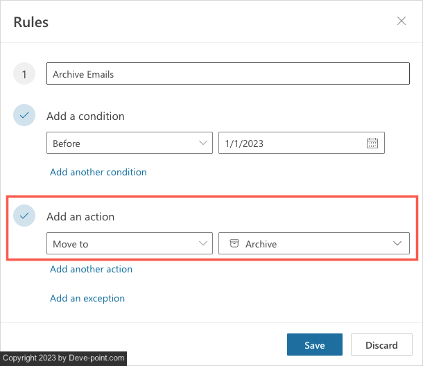Viewport: 423px width, 366px height.
Task: Click the chevron arrow on the Archive field
Action: pyautogui.click(x=397, y=243)
